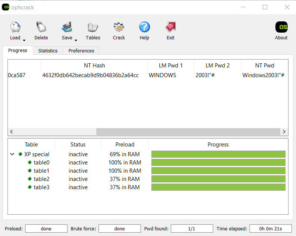
Task: Open the Preferences tab
Action: [x=81, y=51]
